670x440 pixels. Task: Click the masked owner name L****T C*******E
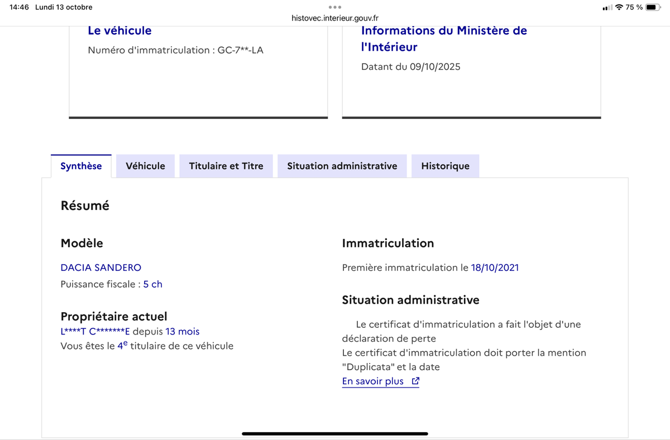coord(95,332)
